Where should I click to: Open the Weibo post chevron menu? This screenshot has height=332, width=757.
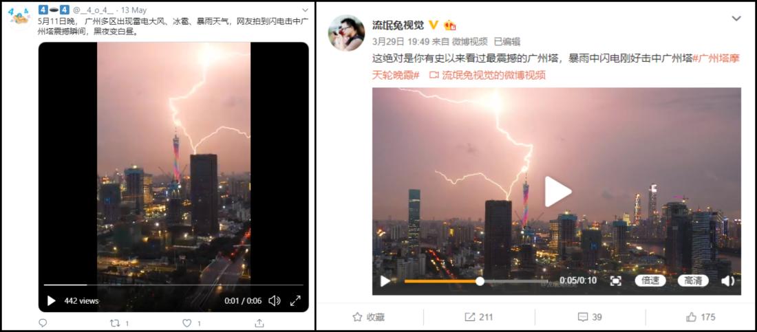[x=736, y=19]
